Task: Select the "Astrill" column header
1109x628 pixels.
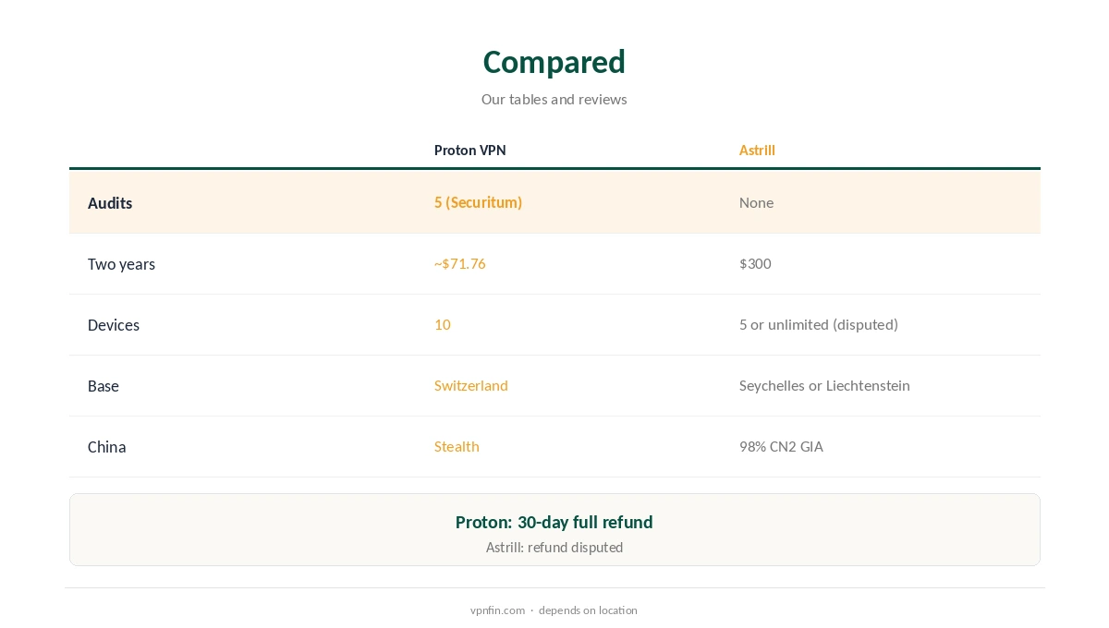Action: (x=757, y=151)
